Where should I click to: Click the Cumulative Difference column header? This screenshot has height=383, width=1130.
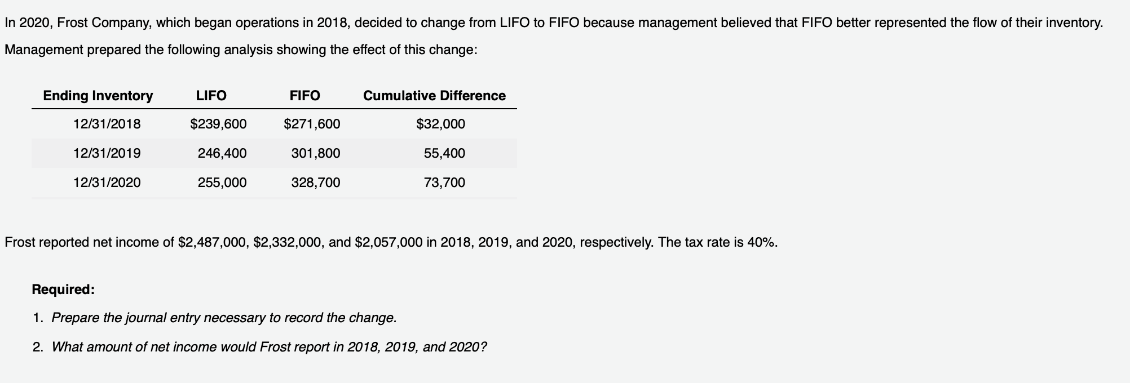click(x=435, y=96)
